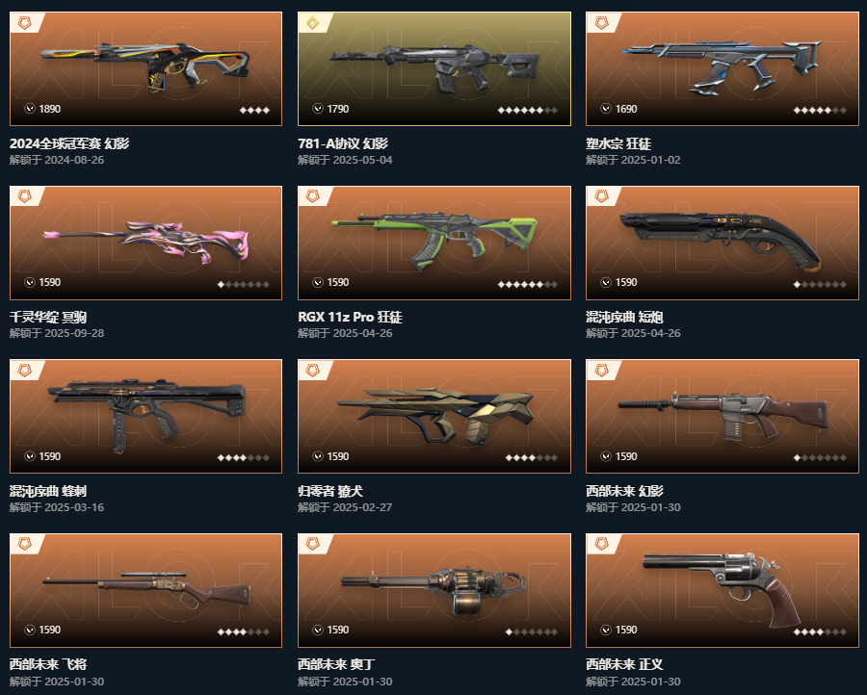Select the 西部未来 飞将 rifle image
The height and width of the screenshot is (695, 867).
tap(146, 590)
